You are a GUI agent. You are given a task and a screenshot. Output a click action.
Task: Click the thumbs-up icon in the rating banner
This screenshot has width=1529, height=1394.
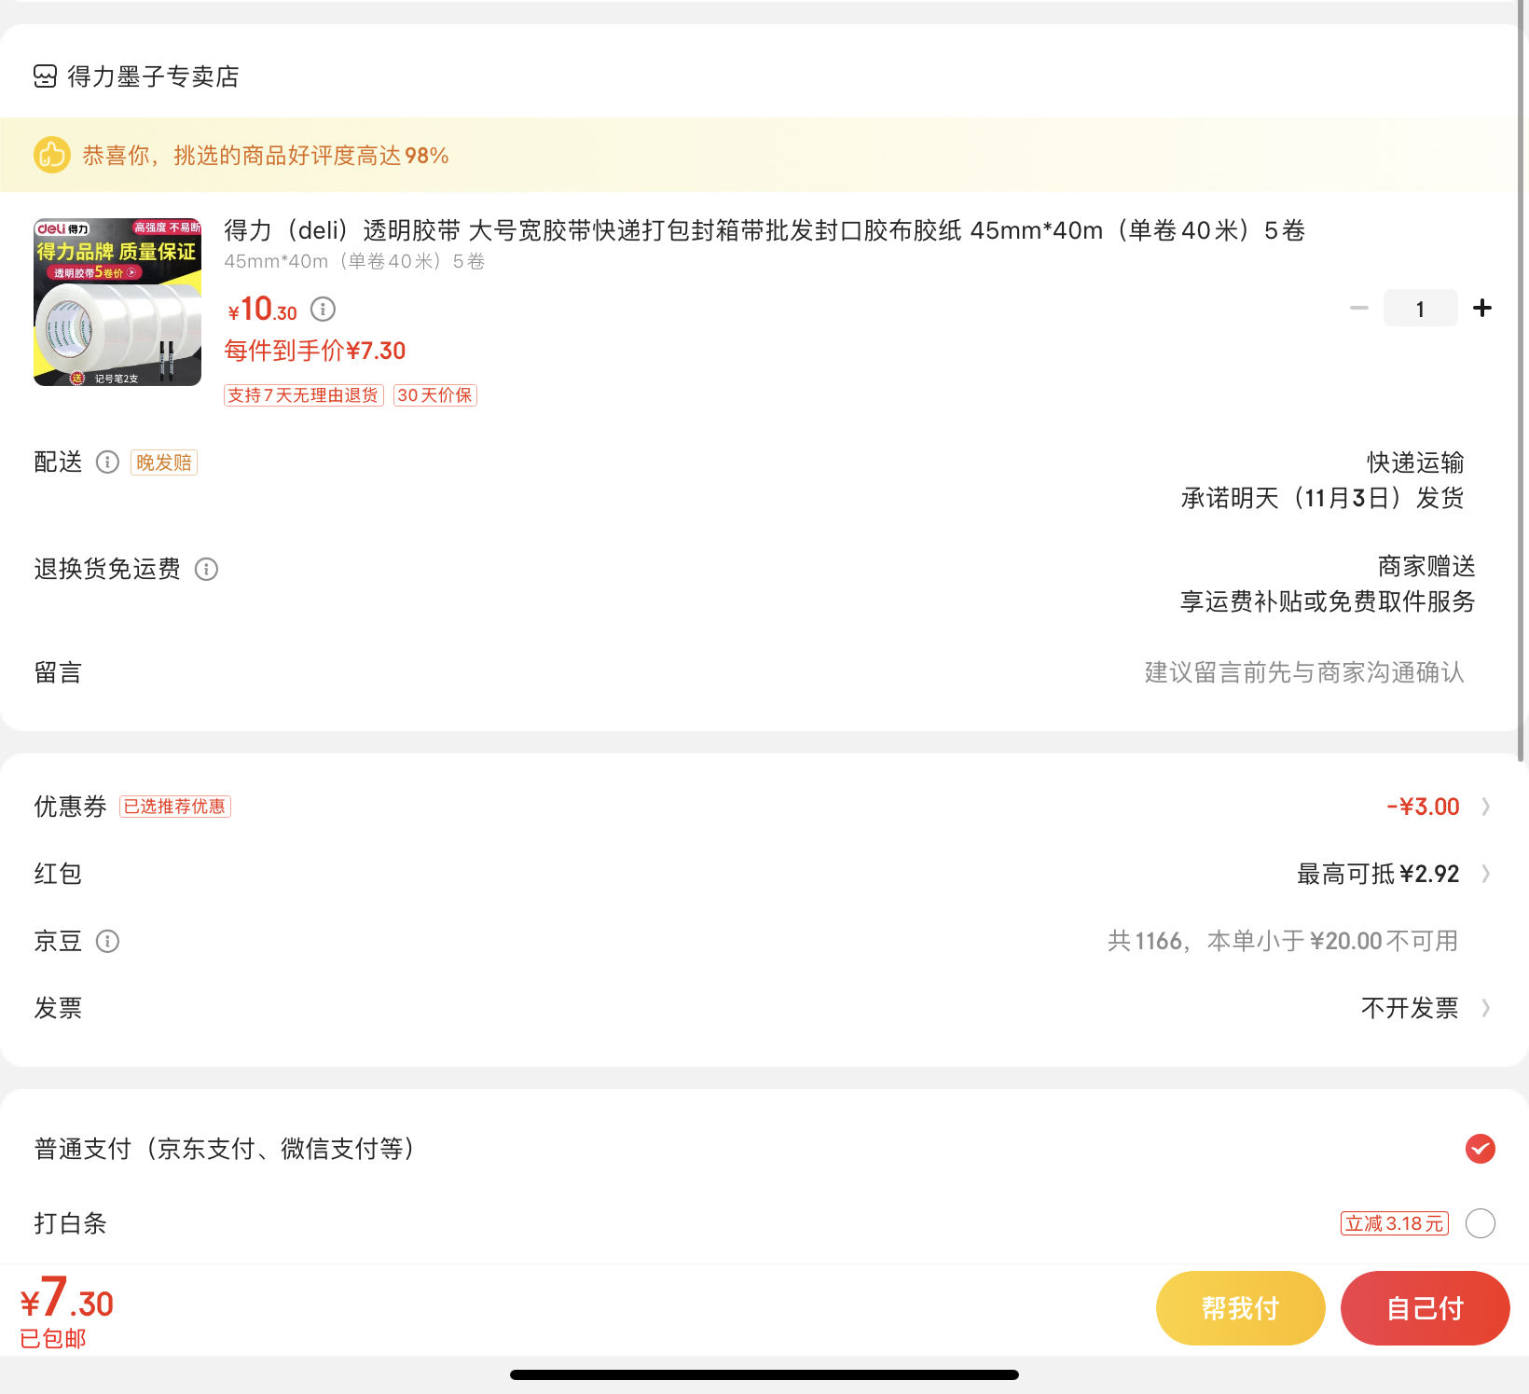click(52, 155)
